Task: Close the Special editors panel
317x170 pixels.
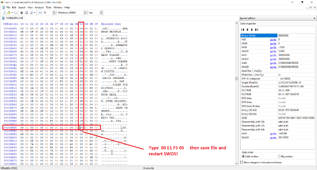Action: click(x=314, y=18)
